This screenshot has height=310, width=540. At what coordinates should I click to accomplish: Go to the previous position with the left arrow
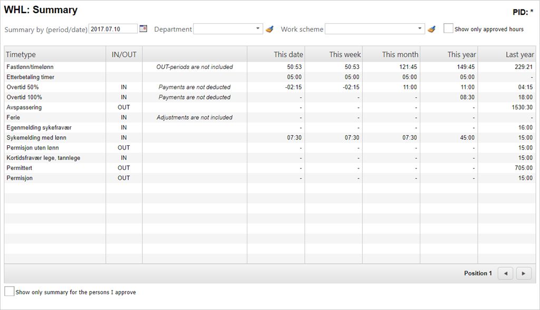505,273
